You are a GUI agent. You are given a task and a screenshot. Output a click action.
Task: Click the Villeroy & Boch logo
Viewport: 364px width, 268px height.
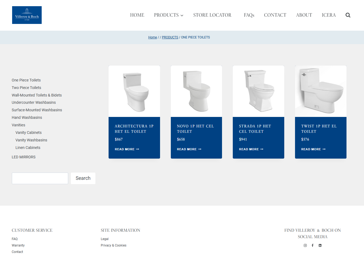[x=27, y=15]
